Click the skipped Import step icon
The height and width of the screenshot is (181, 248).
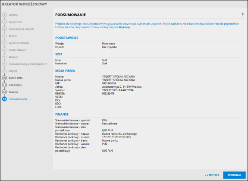[x=4, y=71]
